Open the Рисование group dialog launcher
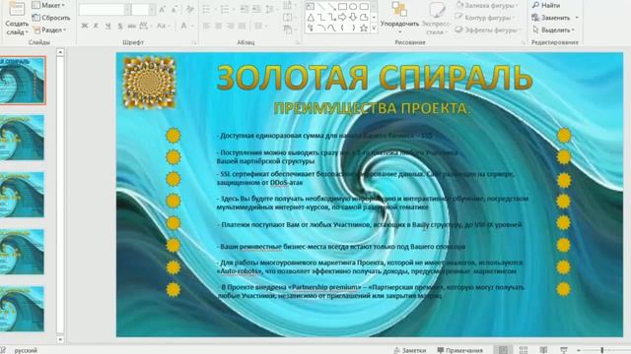 [x=524, y=42]
